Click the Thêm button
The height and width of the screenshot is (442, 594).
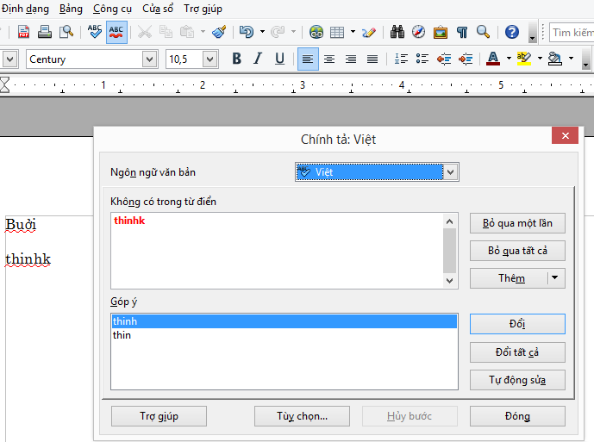(x=510, y=278)
